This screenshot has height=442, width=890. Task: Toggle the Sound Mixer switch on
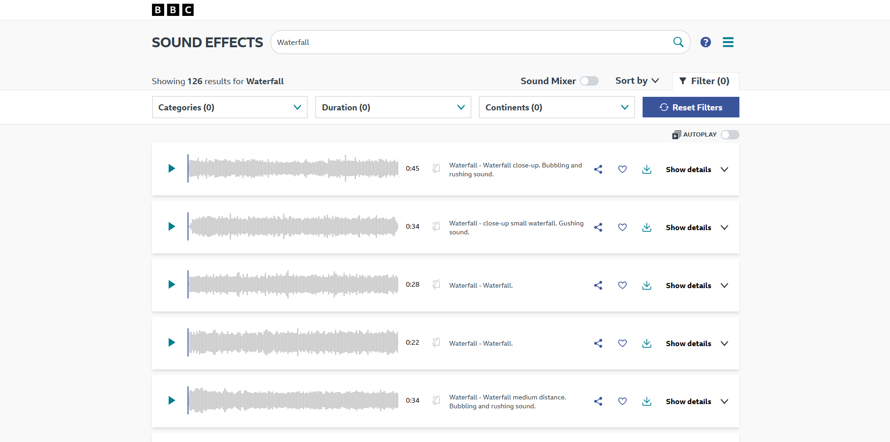tap(589, 80)
